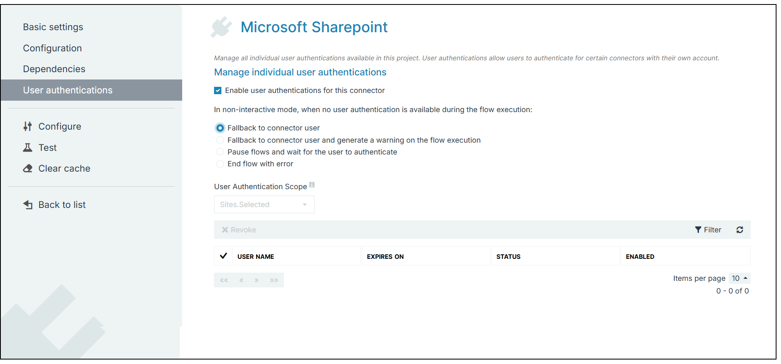Image resolution: width=781 pixels, height=364 pixels.
Task: Sort by STATUS column
Action: coord(508,256)
